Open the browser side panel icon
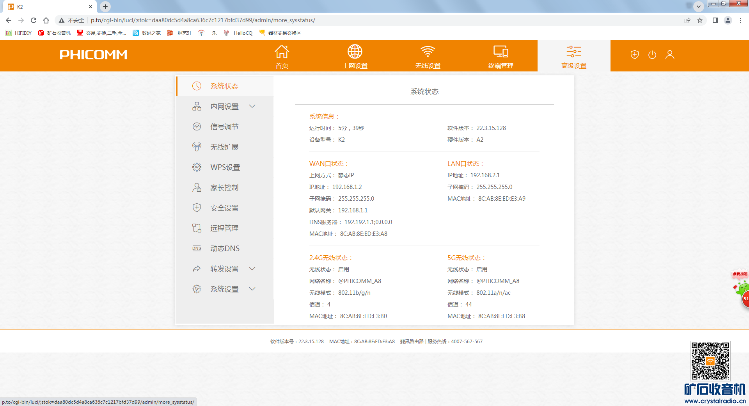Image resolution: width=749 pixels, height=406 pixels. click(x=715, y=20)
